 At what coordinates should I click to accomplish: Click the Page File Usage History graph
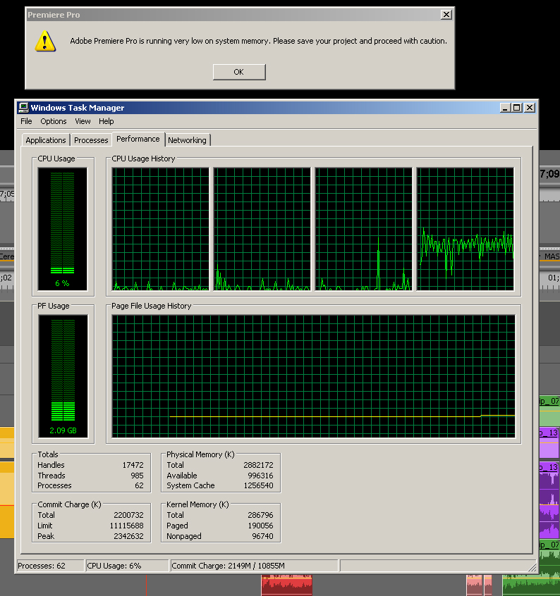click(314, 376)
